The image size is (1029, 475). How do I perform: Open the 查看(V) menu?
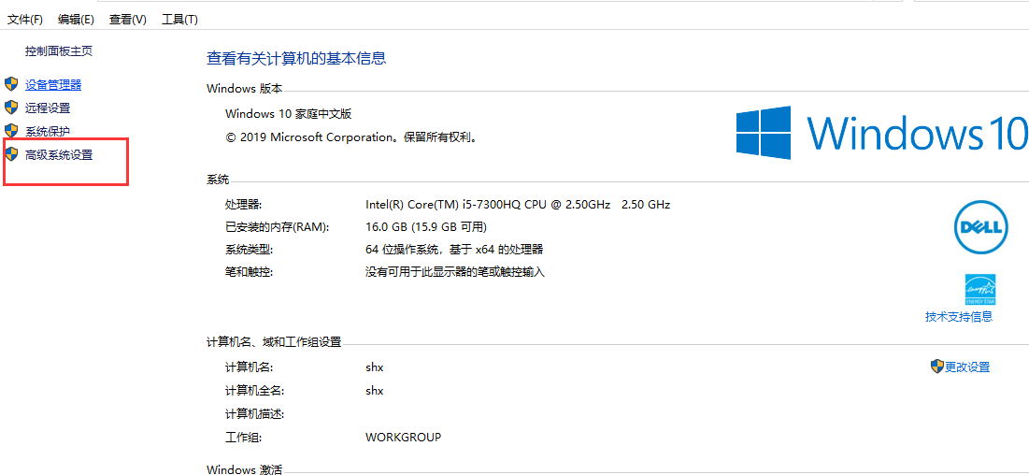(128, 20)
